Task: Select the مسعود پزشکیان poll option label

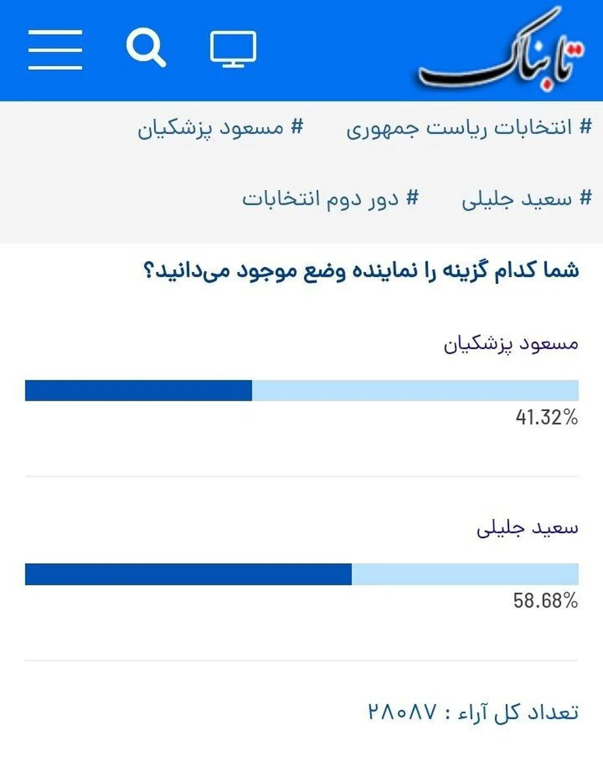Action: (511, 345)
